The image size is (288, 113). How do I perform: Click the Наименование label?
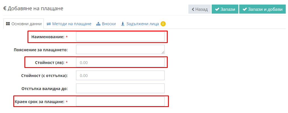[48, 37]
